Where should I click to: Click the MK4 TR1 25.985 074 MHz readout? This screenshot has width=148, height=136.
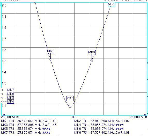pos(99,125)
